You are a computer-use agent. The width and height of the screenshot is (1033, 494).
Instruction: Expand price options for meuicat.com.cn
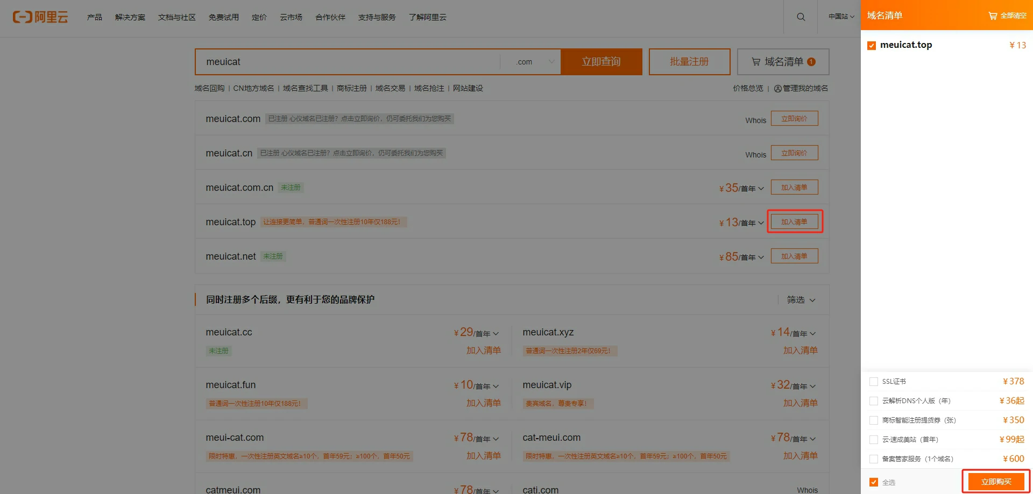click(761, 189)
